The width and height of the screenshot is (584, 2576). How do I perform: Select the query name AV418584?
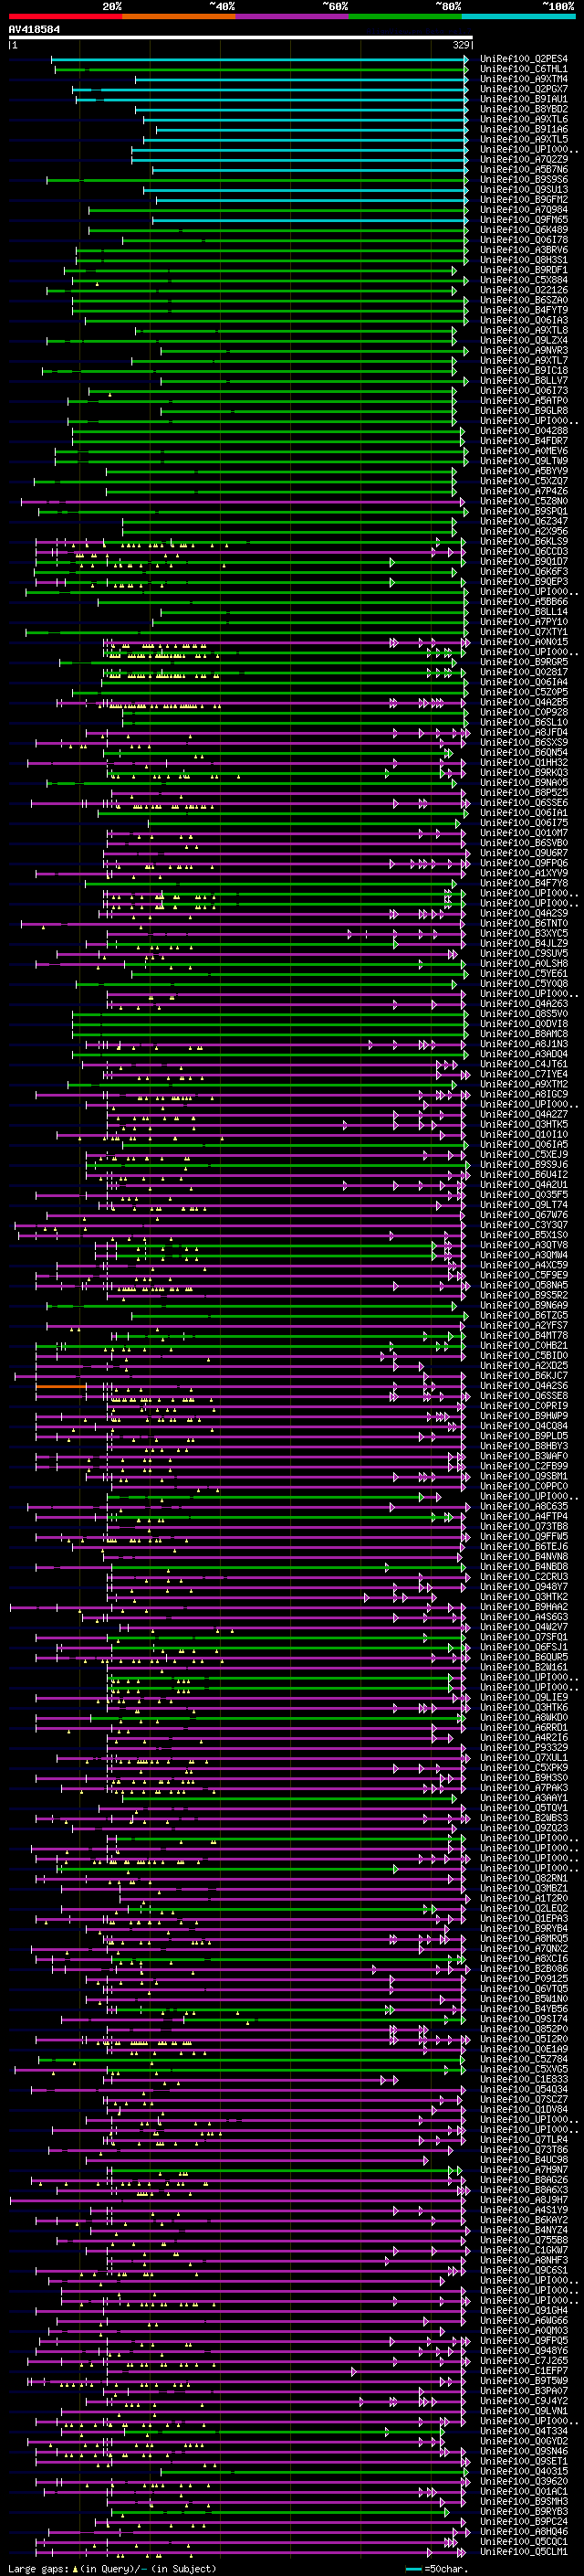point(34,29)
